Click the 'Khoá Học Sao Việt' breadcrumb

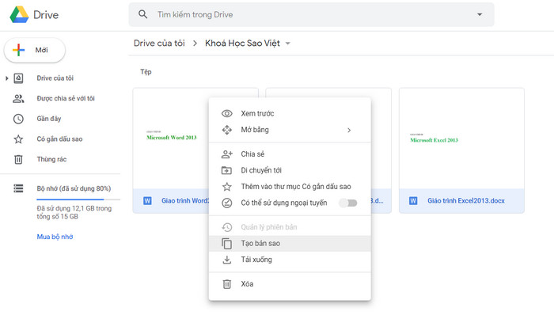point(242,43)
